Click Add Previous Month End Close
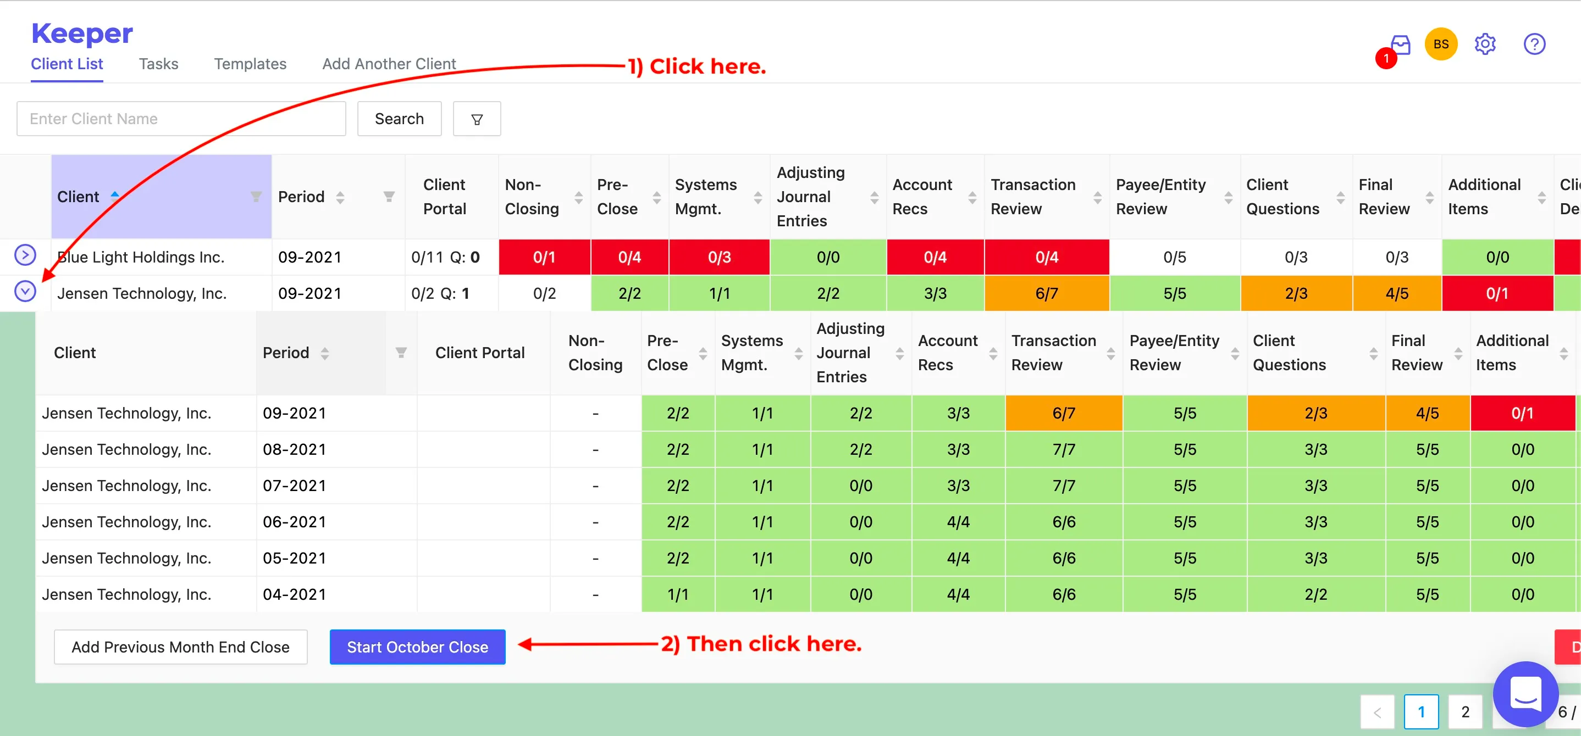The height and width of the screenshot is (736, 1581). 180,647
